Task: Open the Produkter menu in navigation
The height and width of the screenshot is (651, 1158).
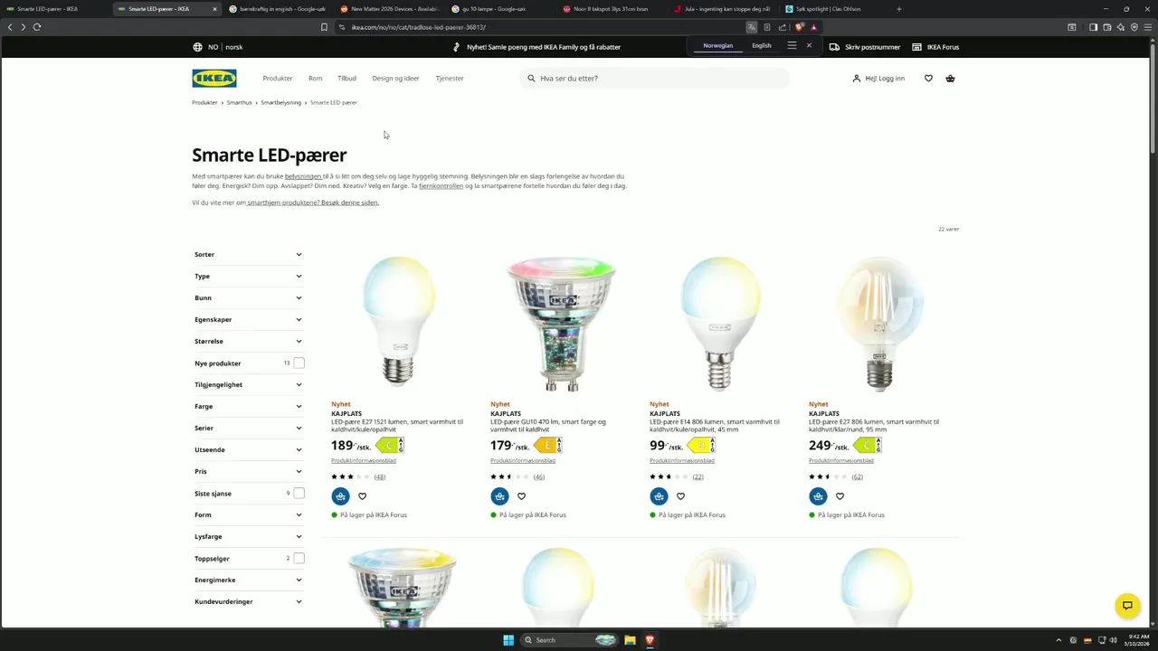Action: (278, 79)
